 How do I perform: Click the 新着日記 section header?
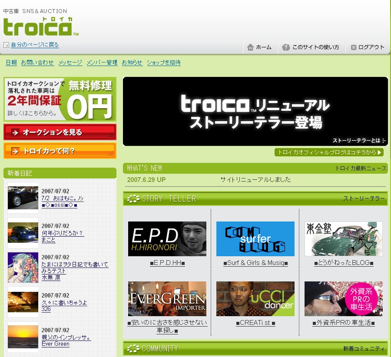pyautogui.click(x=60, y=173)
